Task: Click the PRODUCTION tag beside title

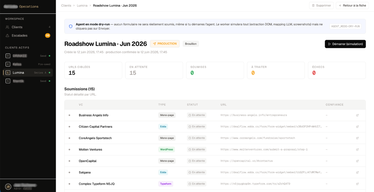Action: pyautogui.click(x=165, y=44)
